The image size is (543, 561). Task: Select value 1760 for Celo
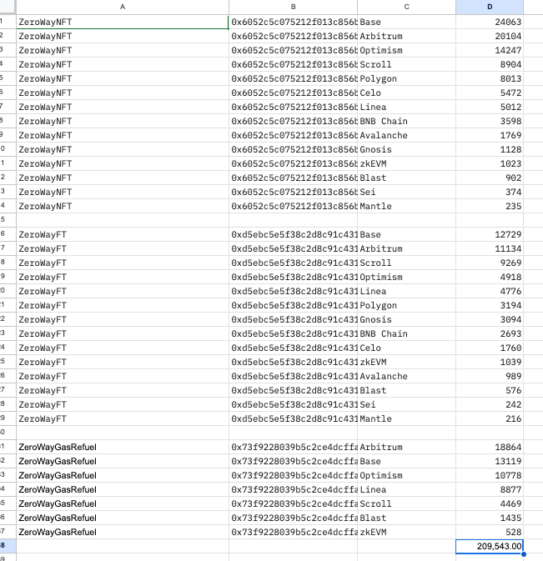point(490,348)
